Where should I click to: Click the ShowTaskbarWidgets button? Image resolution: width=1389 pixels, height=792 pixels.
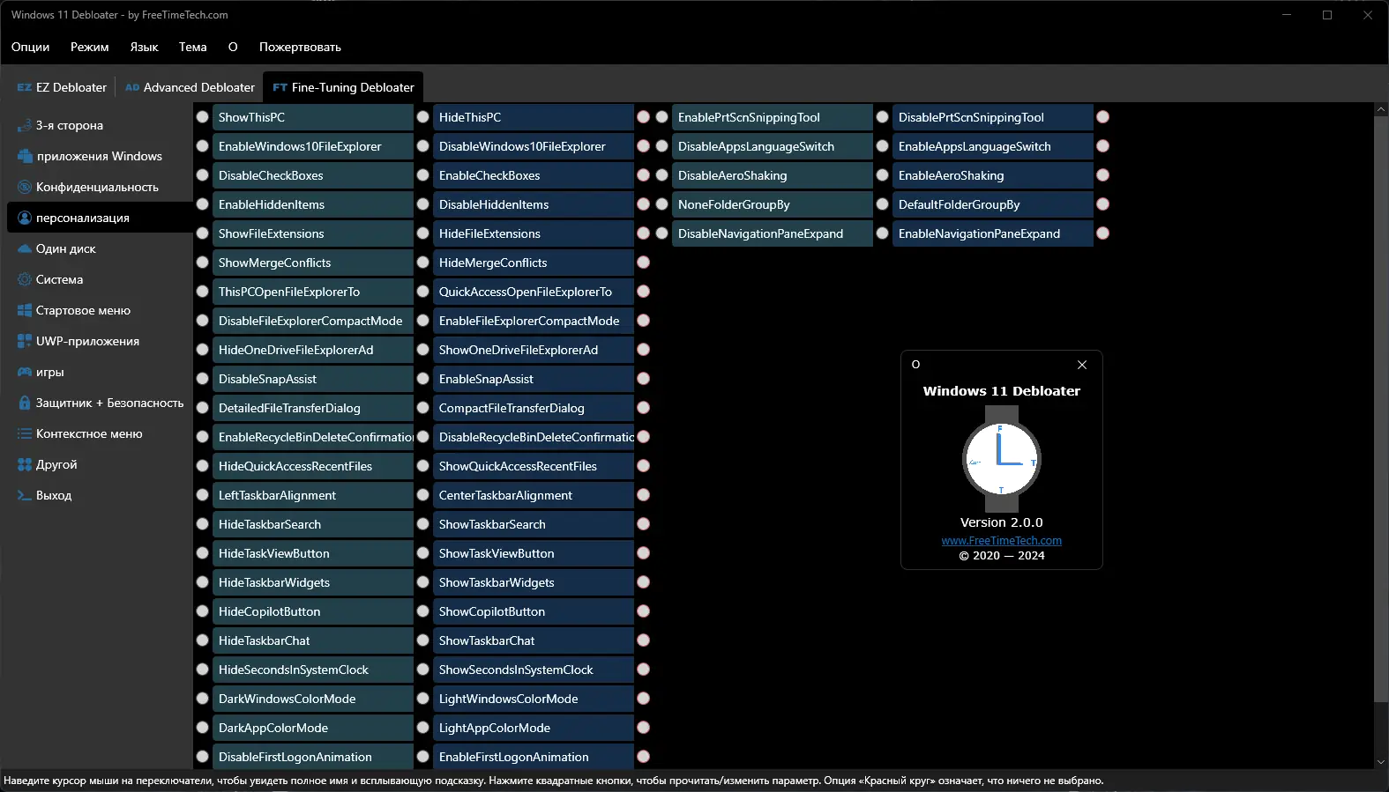tap(534, 582)
